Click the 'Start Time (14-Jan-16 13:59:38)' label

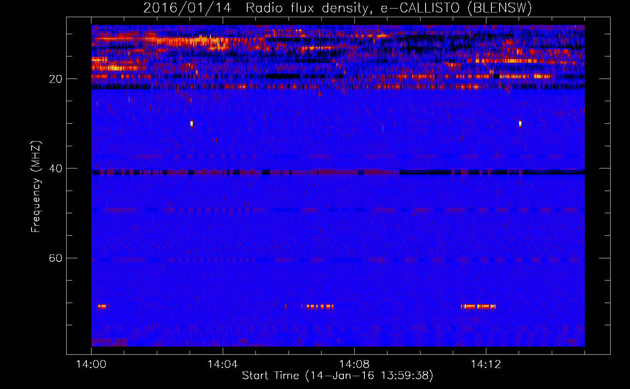click(338, 376)
